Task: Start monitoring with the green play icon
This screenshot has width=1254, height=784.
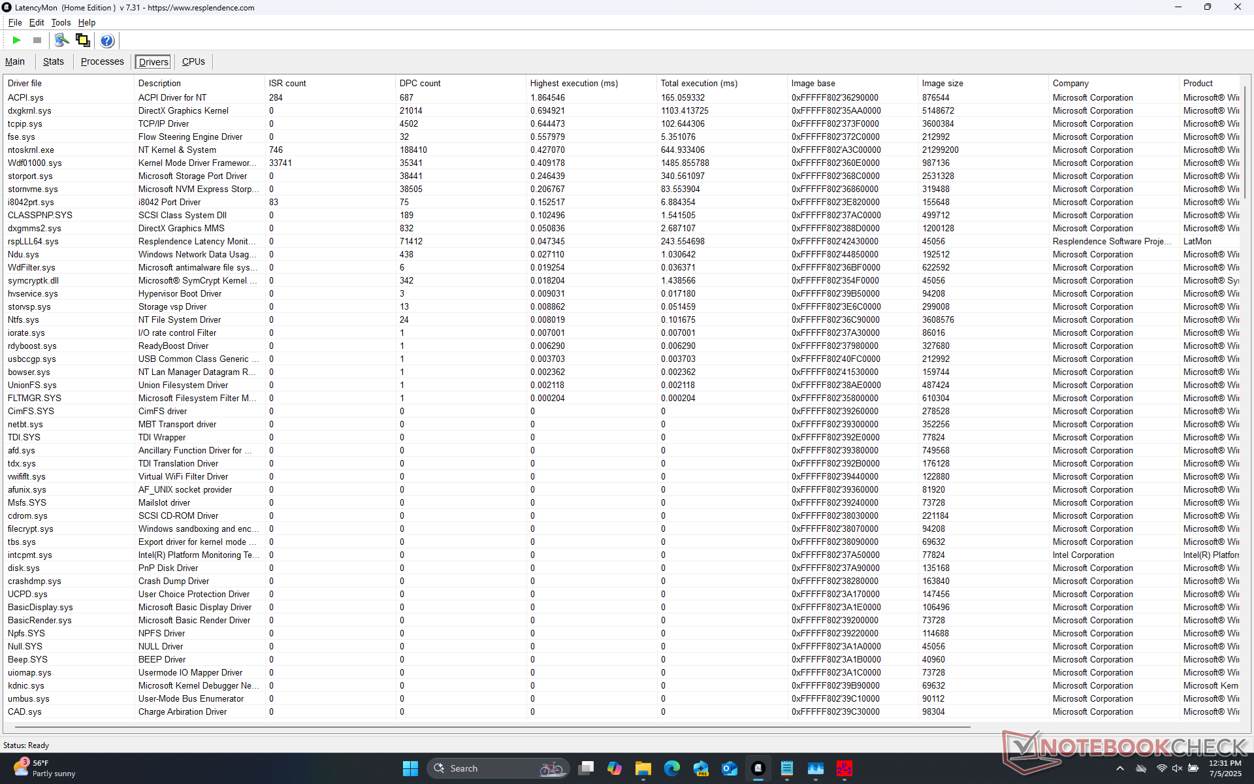Action: [16, 41]
